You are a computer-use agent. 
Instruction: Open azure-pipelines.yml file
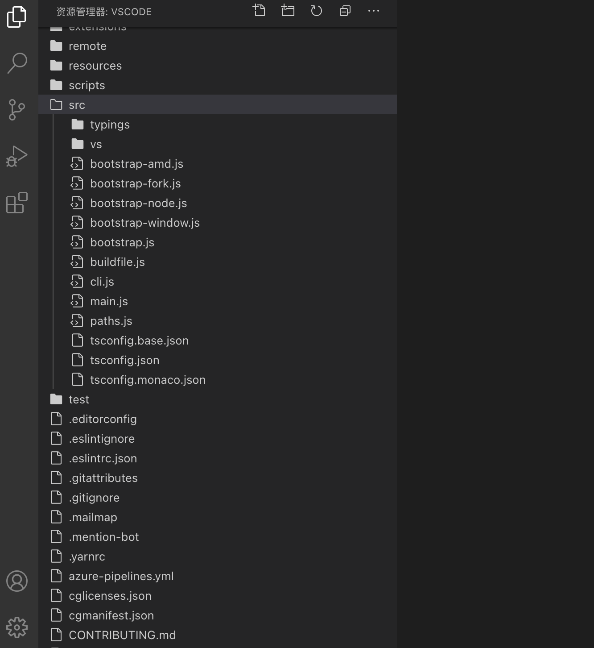[x=218, y=576]
